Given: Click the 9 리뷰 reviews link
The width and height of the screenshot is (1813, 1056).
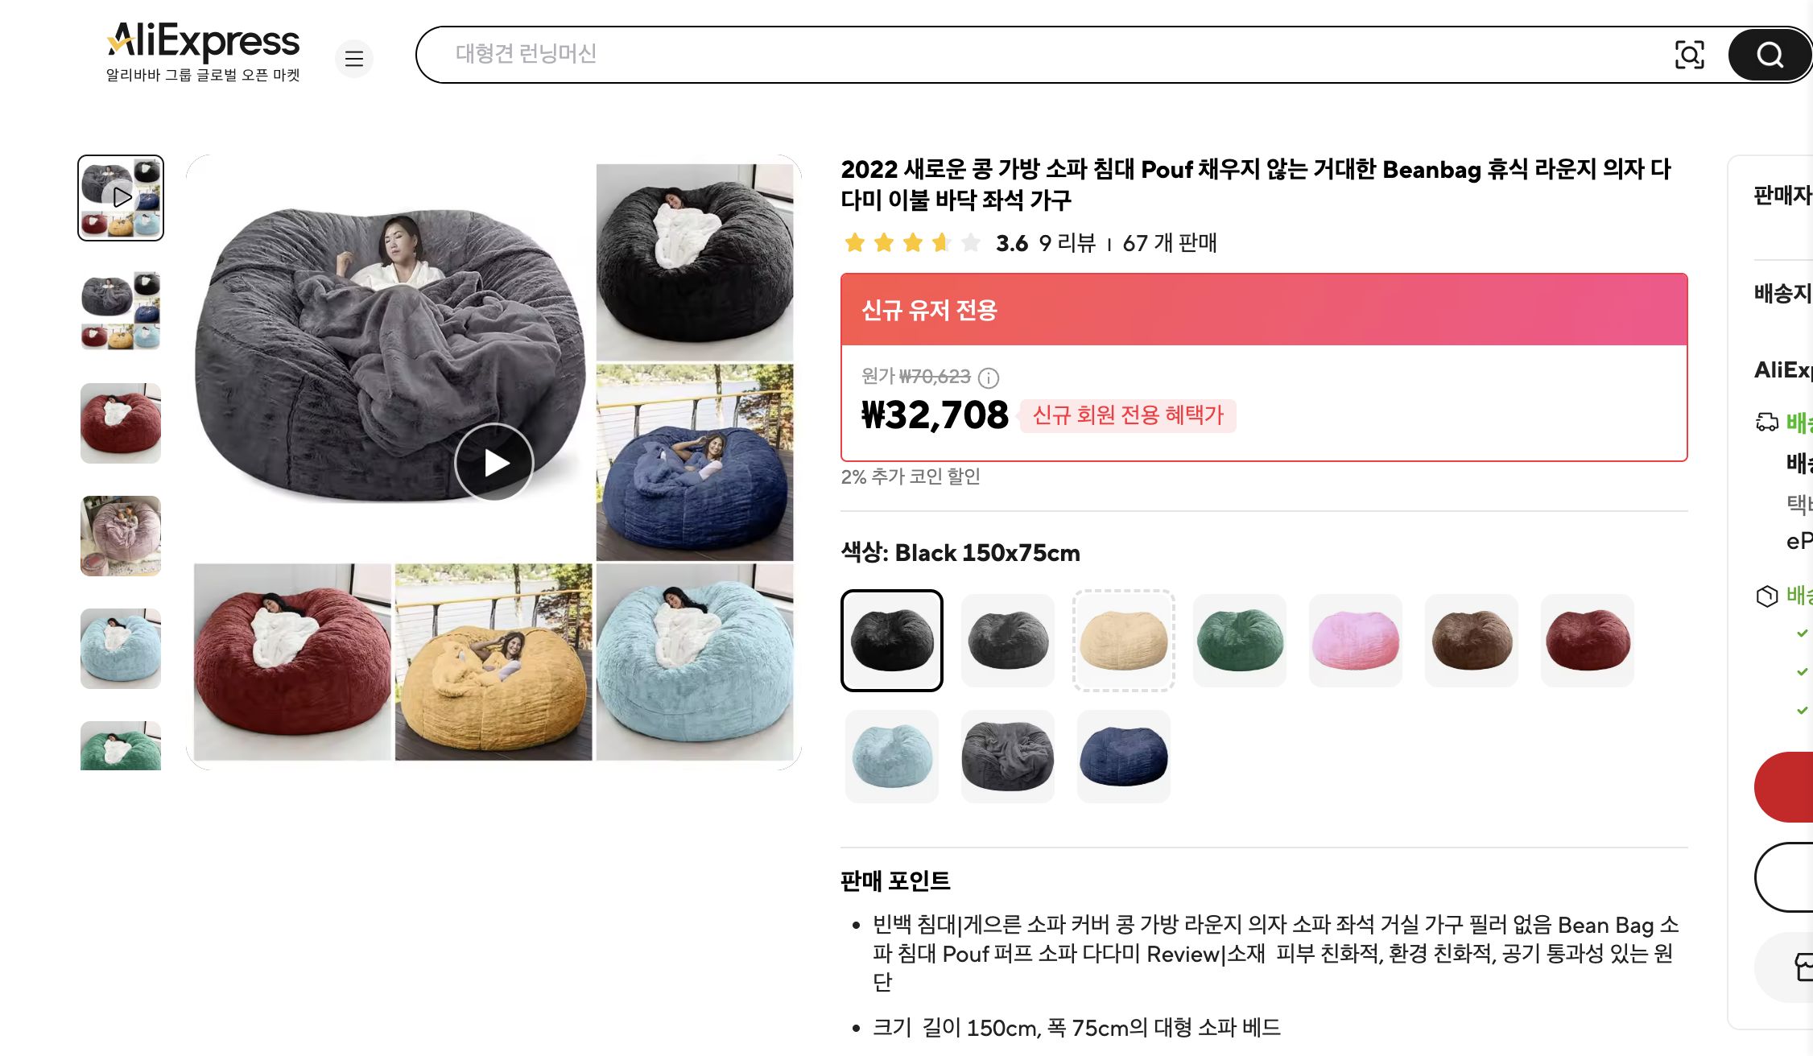Looking at the screenshot, I should (x=1069, y=243).
